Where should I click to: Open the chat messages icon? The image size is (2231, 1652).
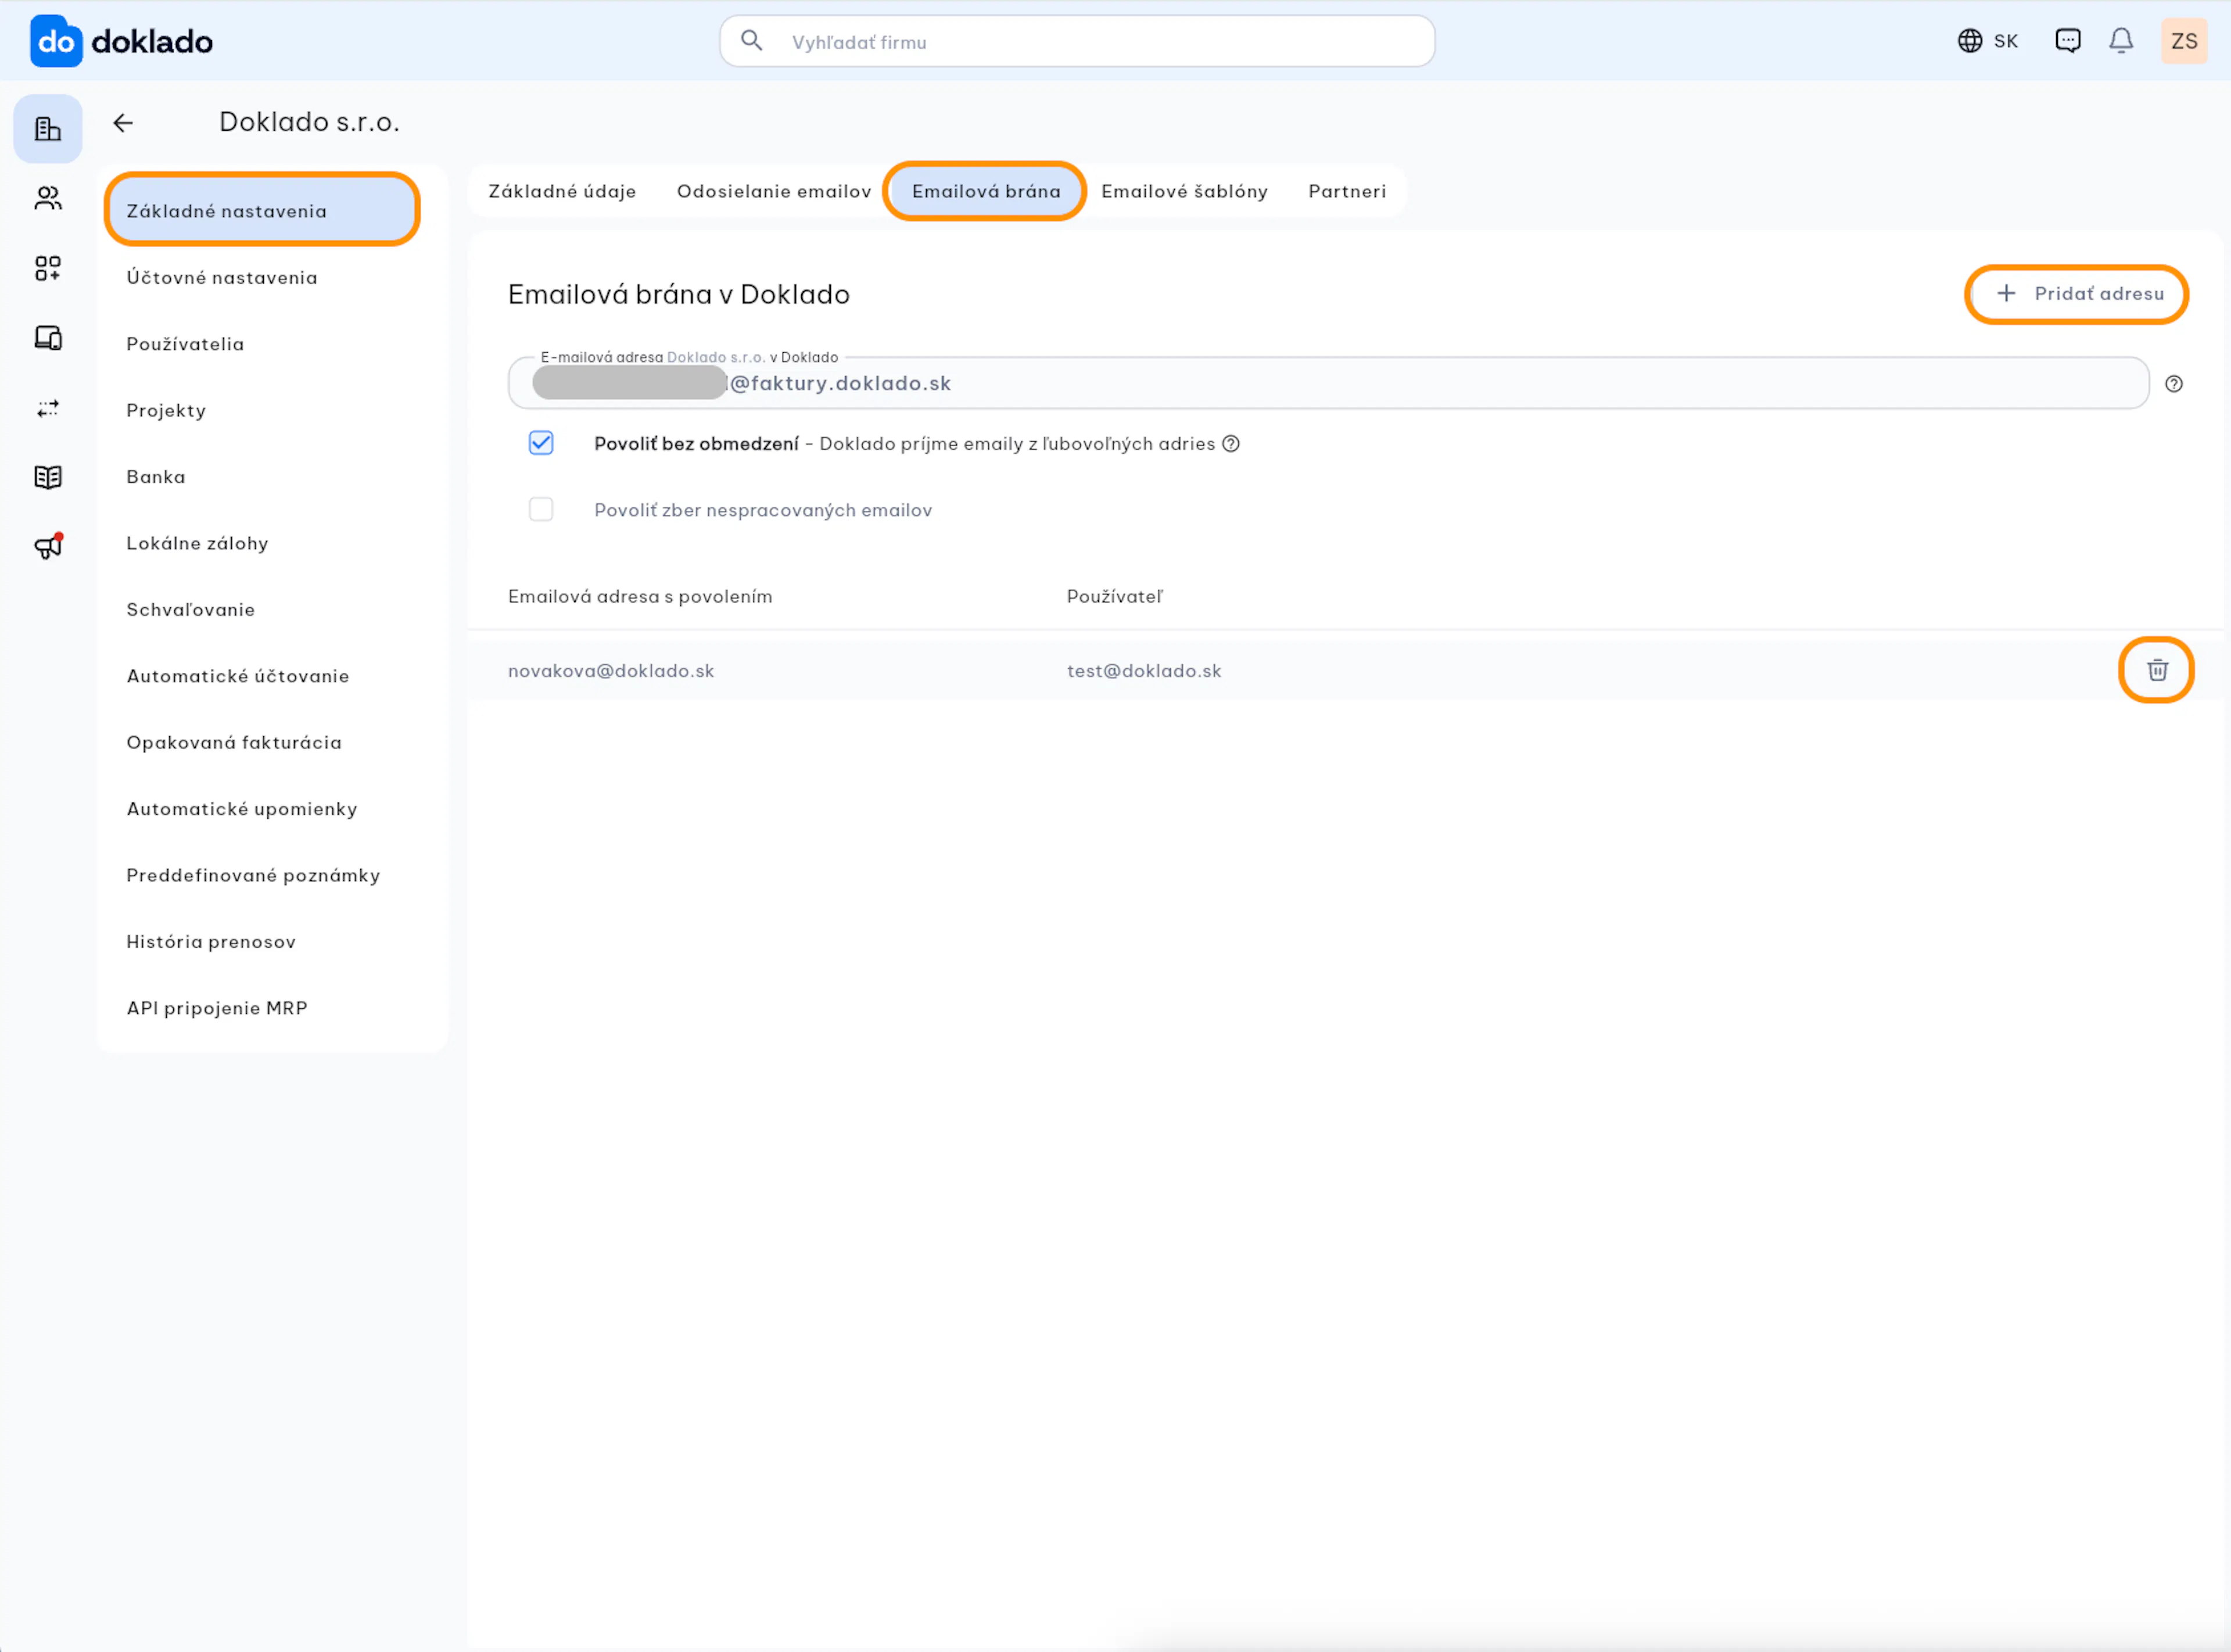[2067, 41]
